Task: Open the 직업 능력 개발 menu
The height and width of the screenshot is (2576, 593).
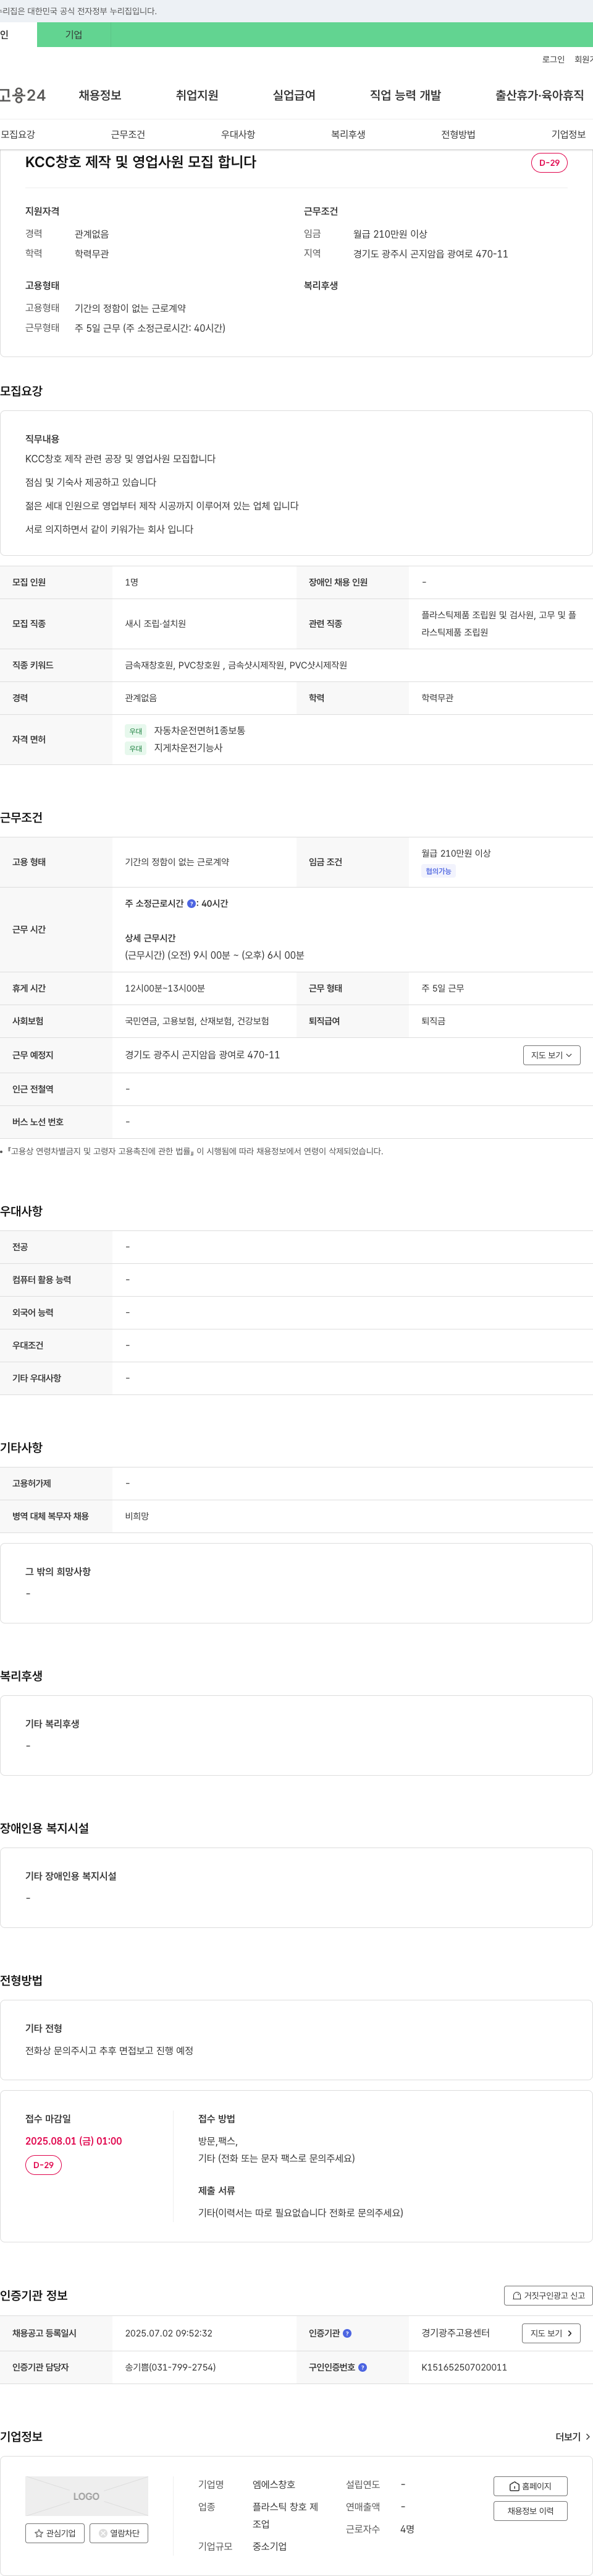Action: pyautogui.click(x=405, y=95)
